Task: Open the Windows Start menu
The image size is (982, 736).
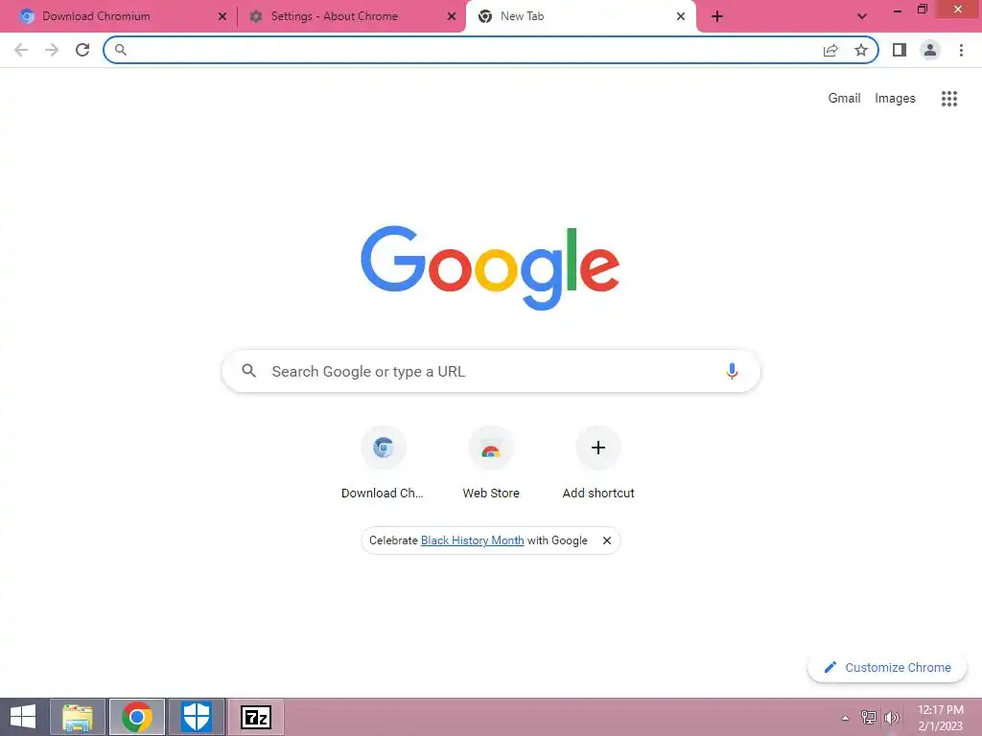Action: (x=23, y=717)
